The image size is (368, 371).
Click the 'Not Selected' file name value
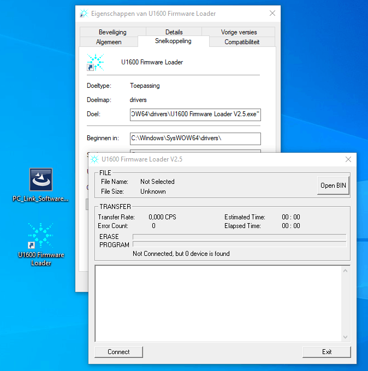[x=157, y=182]
